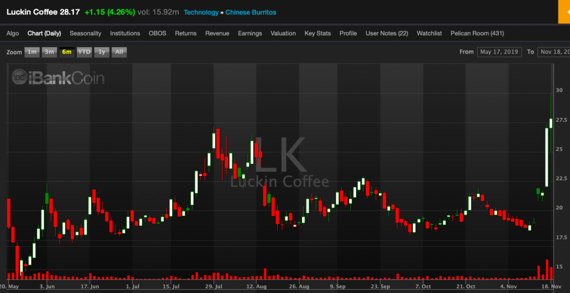Set zoom to 1y
The height and width of the screenshot is (293, 570).
[102, 52]
